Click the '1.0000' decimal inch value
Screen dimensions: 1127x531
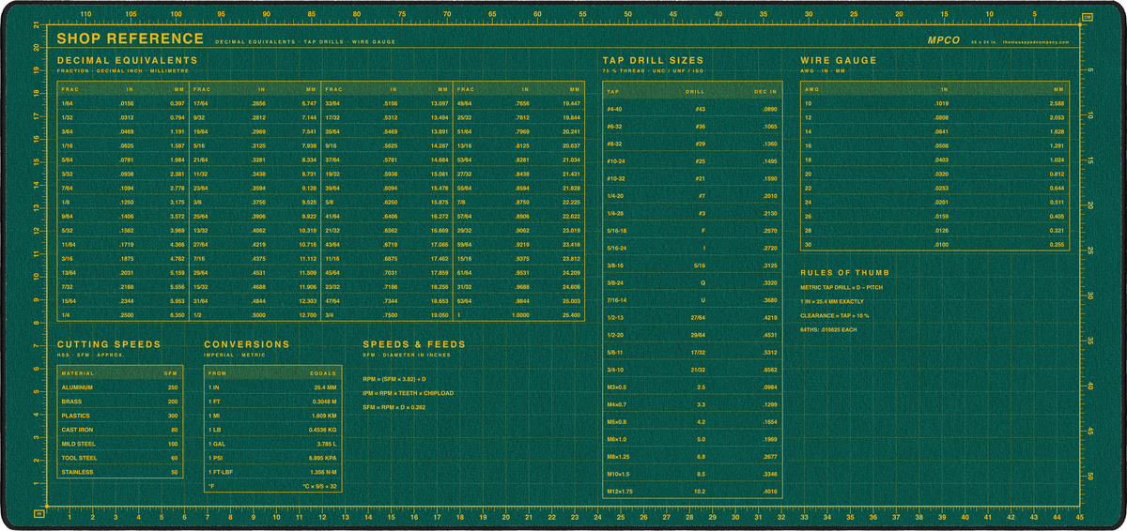click(x=520, y=315)
